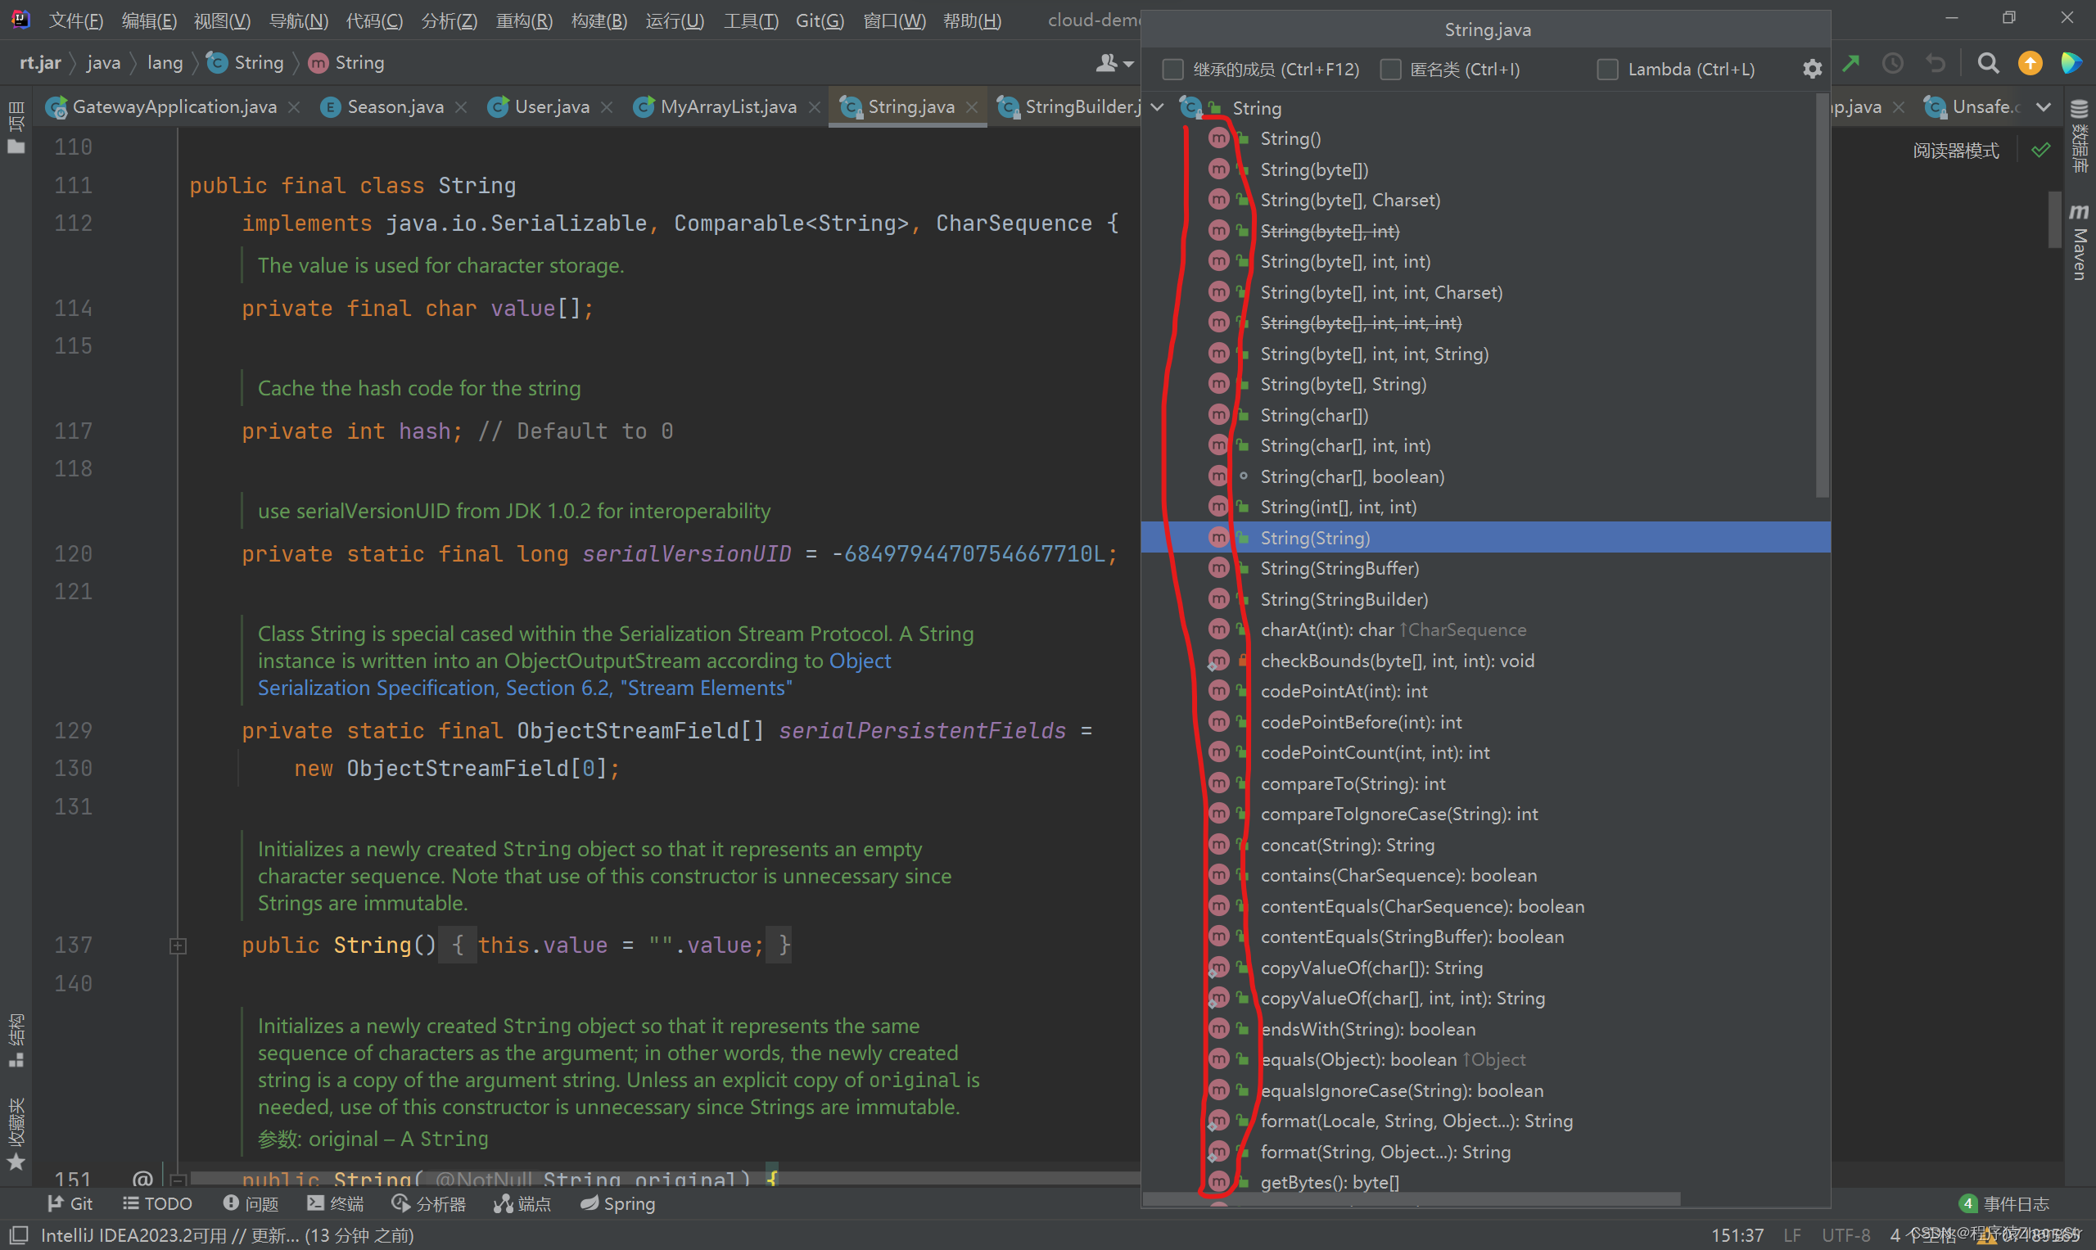Open the Event Log in status bar
Image resolution: width=2096 pixels, height=1250 pixels.
click(x=2004, y=1203)
